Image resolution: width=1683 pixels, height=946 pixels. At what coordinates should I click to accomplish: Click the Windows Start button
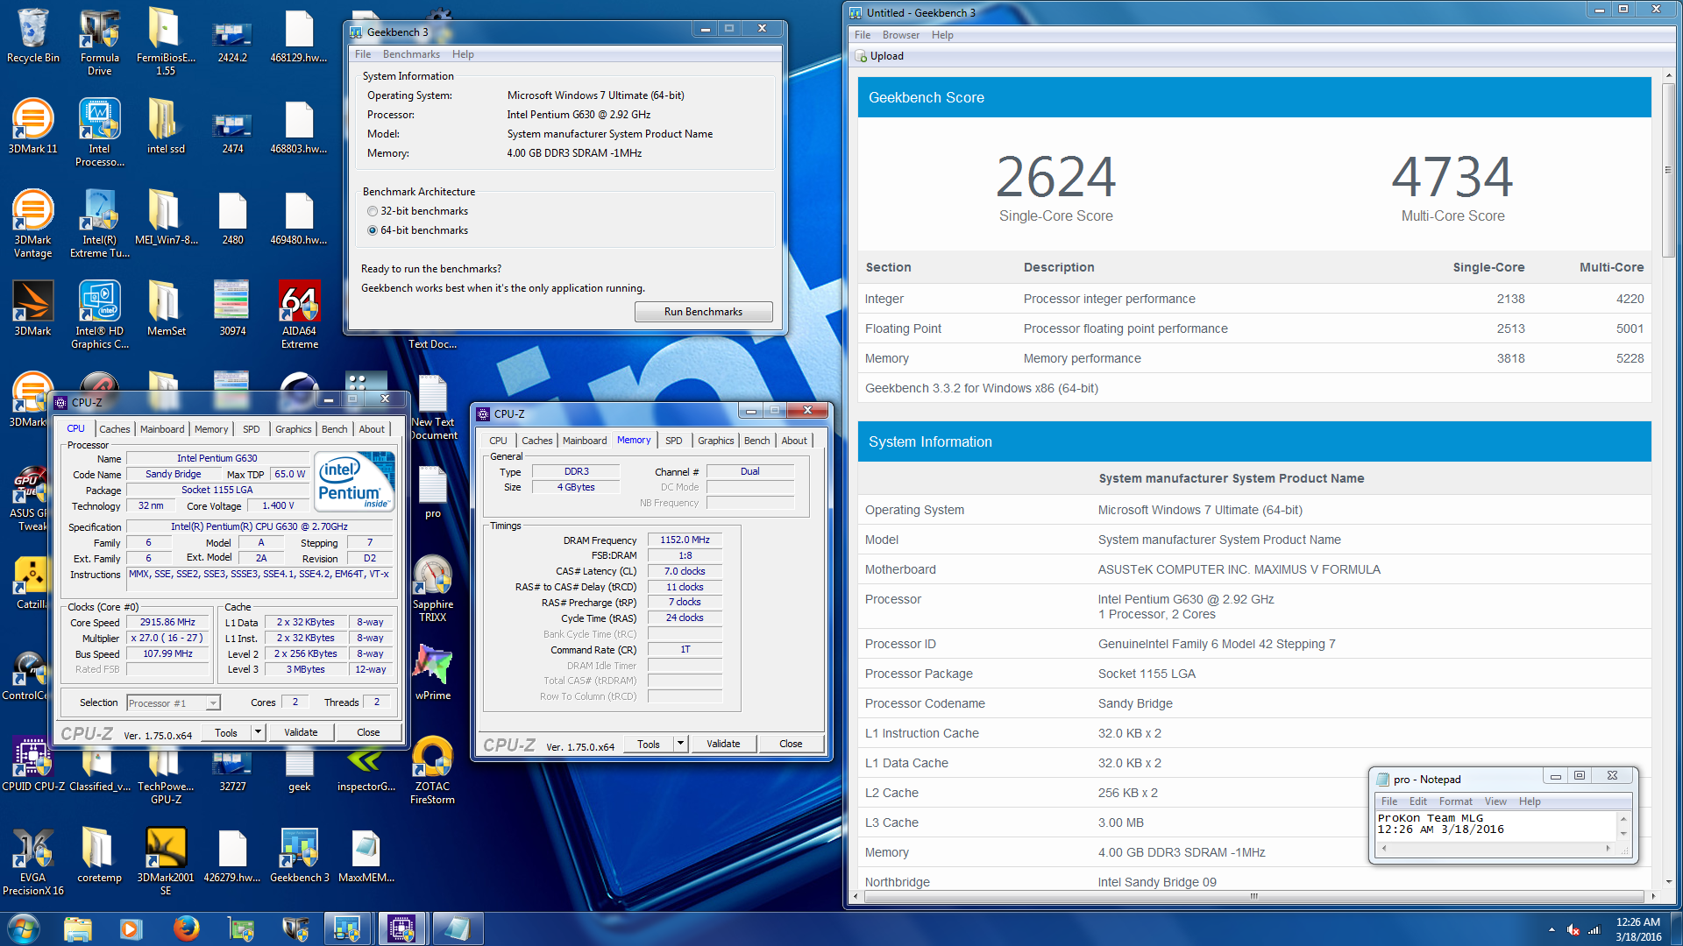click(24, 928)
